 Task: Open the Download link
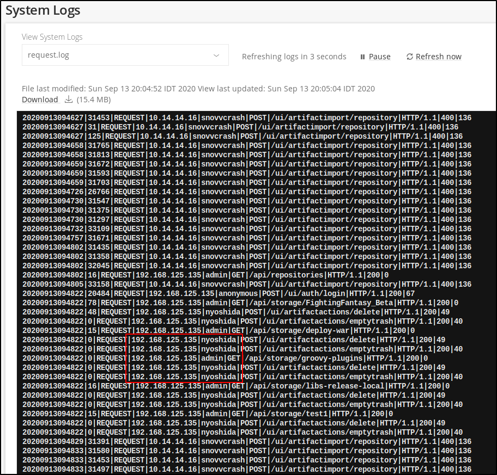point(40,100)
